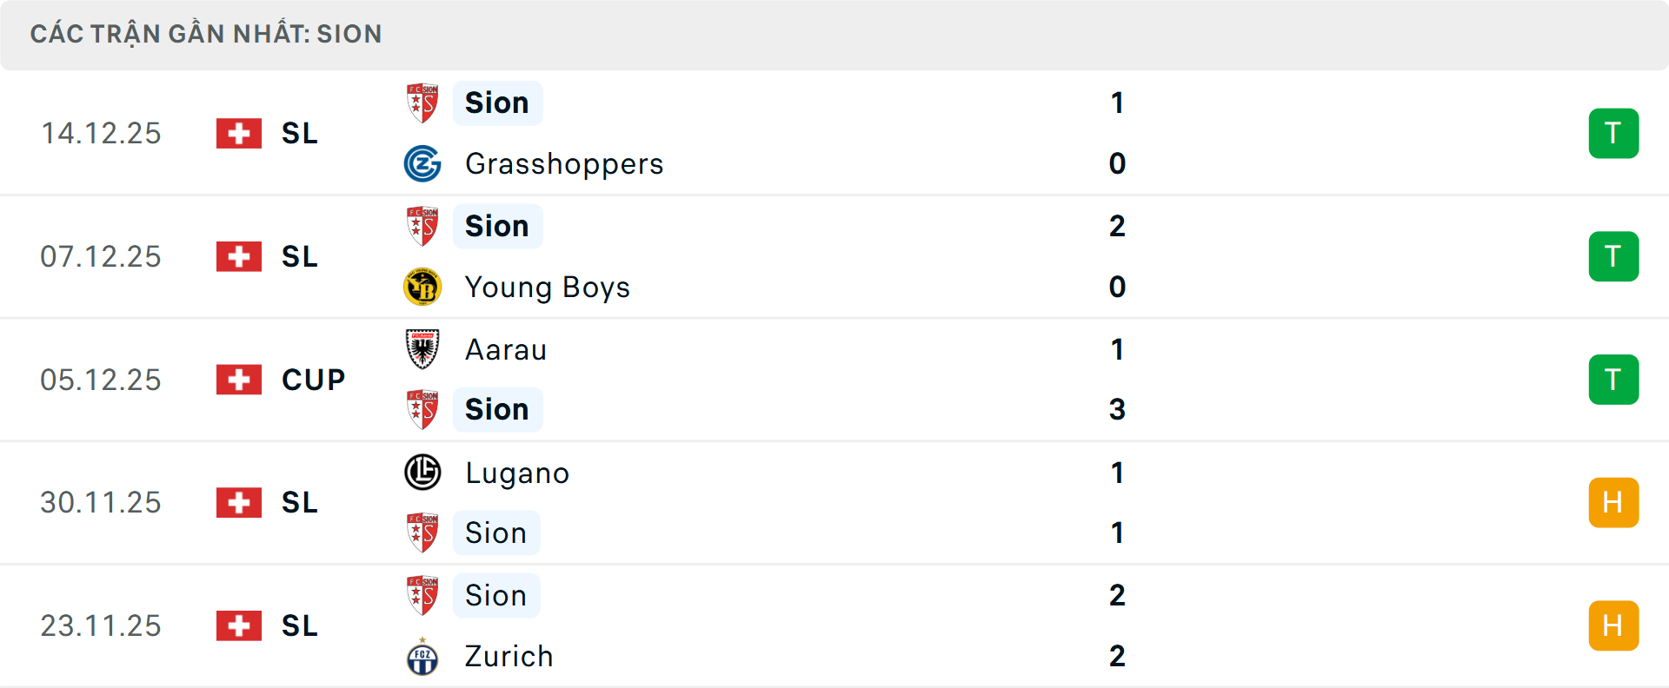Image resolution: width=1669 pixels, height=688 pixels.
Task: Click the Grasshoppers club logo
Action: [x=422, y=163]
